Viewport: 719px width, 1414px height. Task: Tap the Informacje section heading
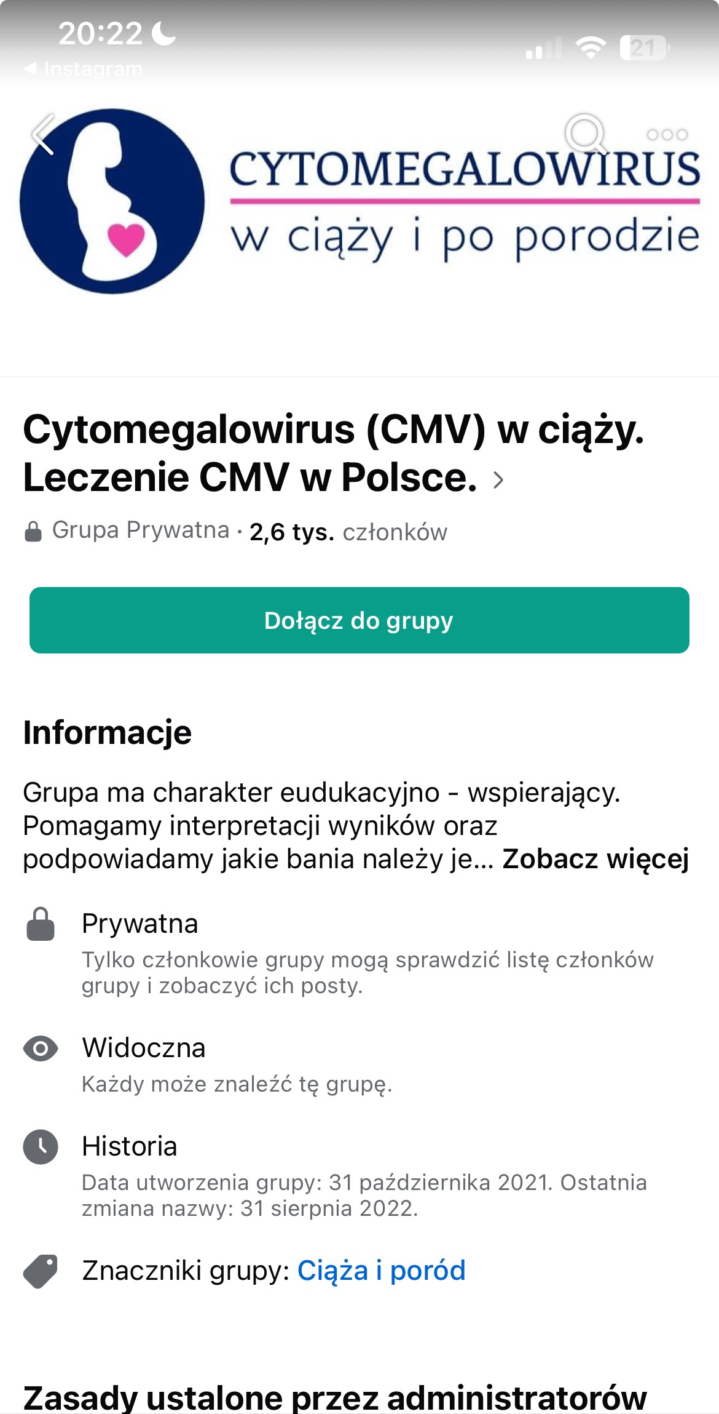click(x=108, y=732)
